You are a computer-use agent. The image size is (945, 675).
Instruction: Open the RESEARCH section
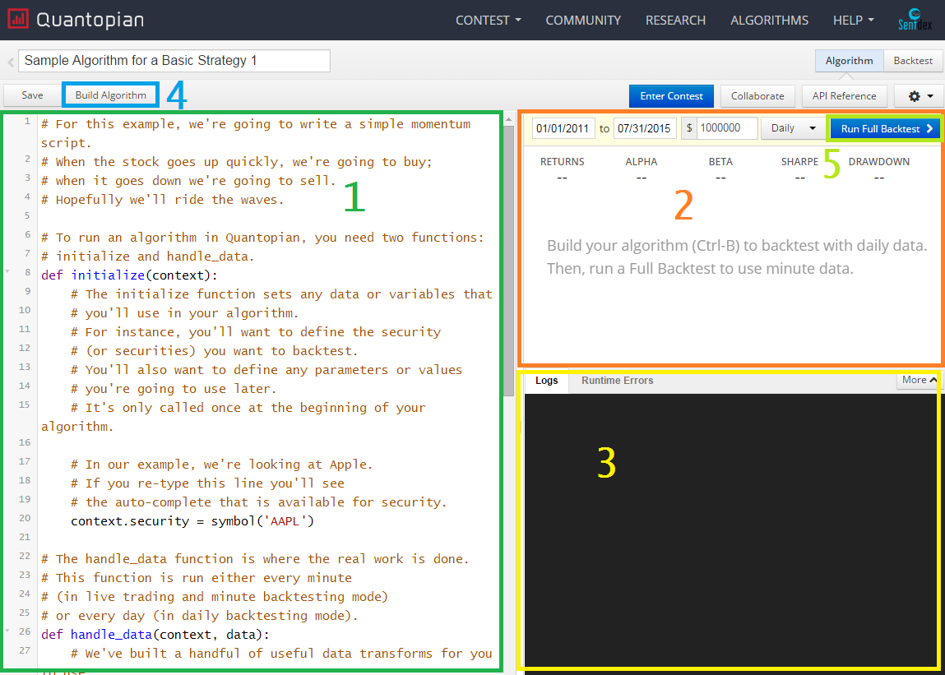[x=675, y=20]
